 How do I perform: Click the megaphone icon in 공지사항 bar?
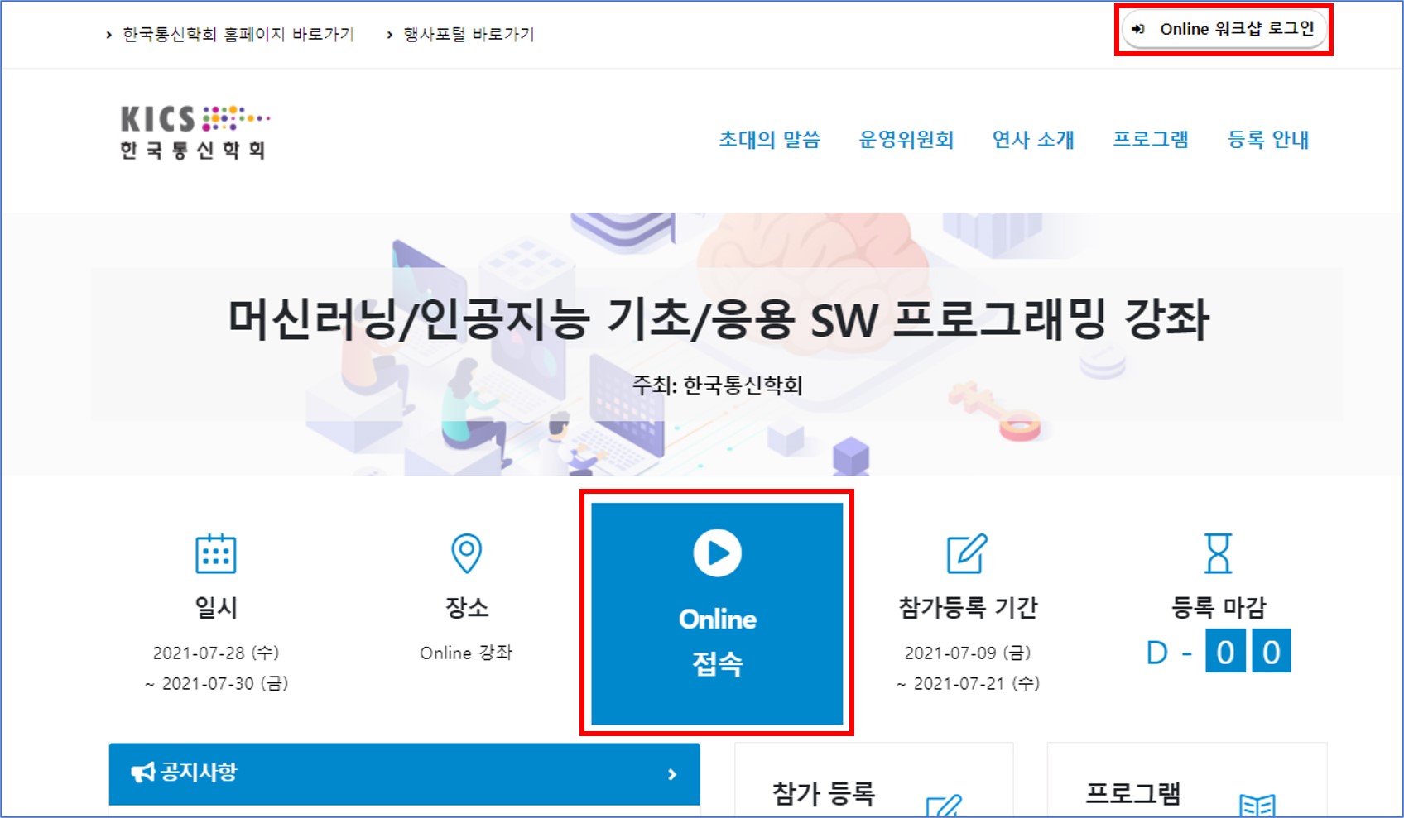(142, 773)
